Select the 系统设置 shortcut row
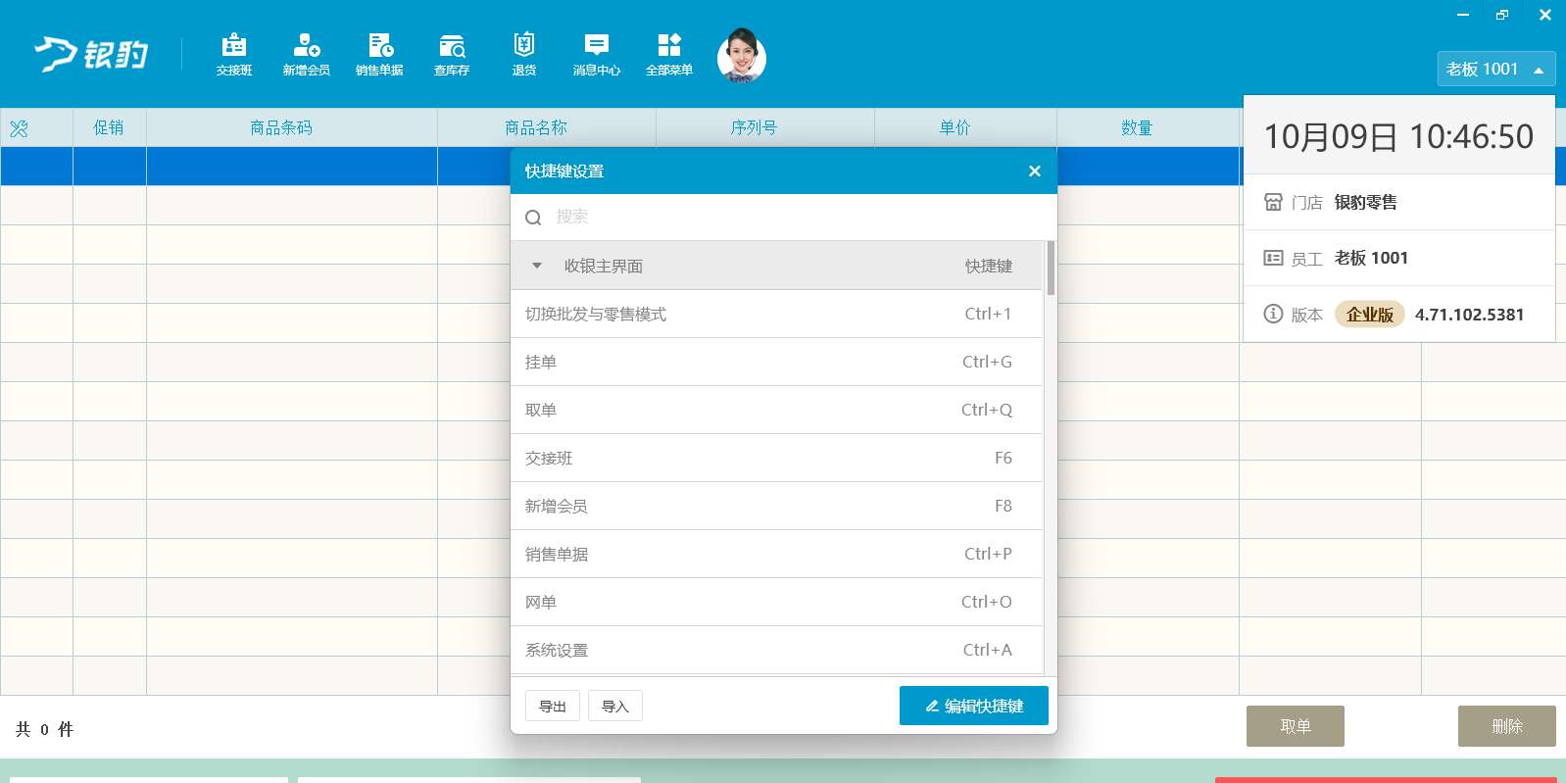The width and height of the screenshot is (1566, 783). tap(776, 650)
